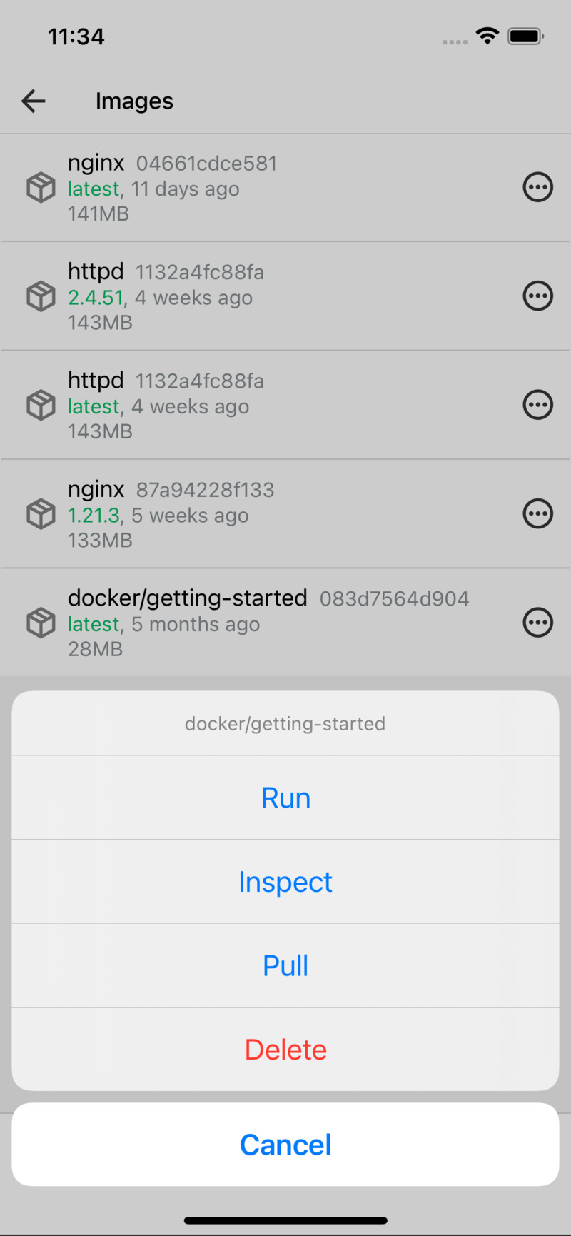Tap the docker/getting-started package box icon
The width and height of the screenshot is (571, 1236).
pos(41,623)
